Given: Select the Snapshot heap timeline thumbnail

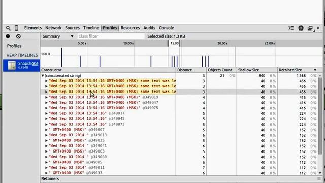Looking at the screenshot, I should coord(12,66).
